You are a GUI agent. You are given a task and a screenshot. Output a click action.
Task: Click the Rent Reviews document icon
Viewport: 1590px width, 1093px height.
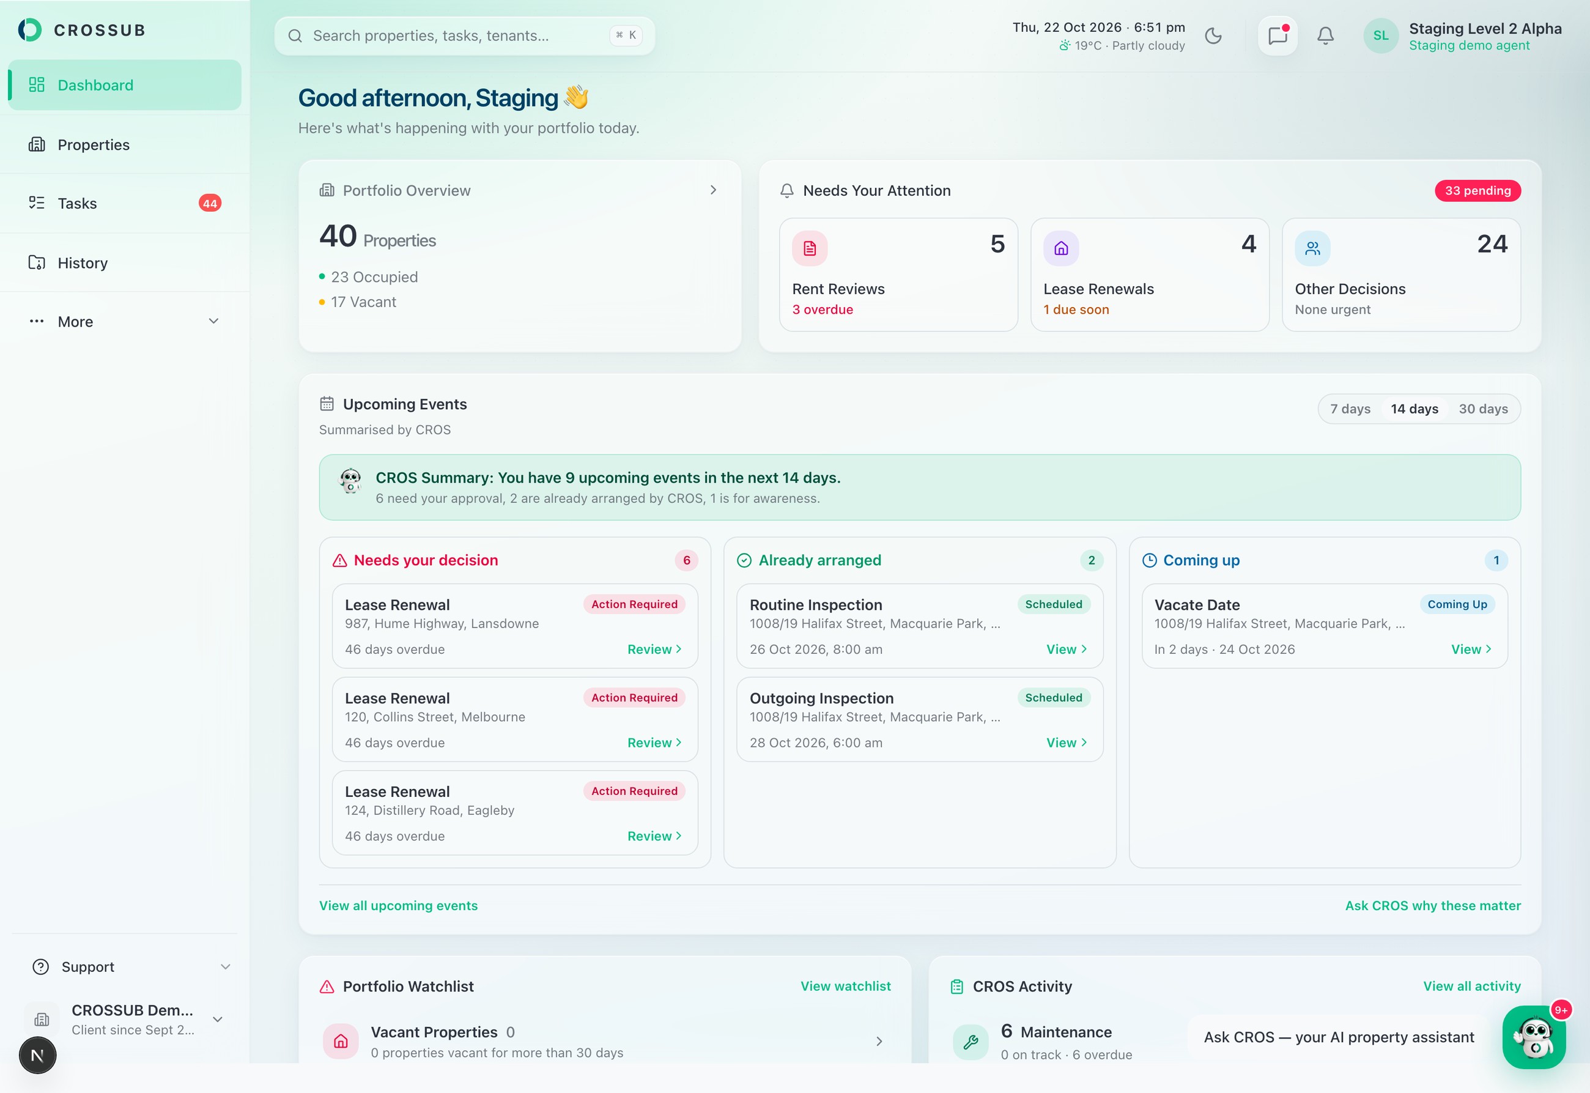[810, 248]
